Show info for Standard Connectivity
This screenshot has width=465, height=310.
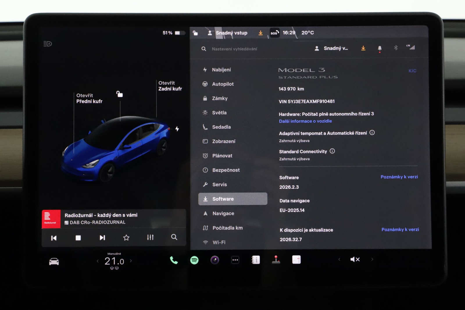pyautogui.click(x=332, y=151)
